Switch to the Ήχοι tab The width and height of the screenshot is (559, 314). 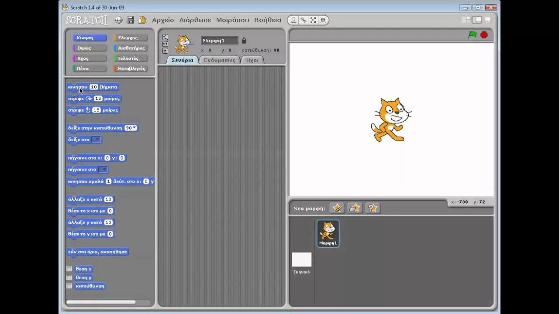[252, 60]
